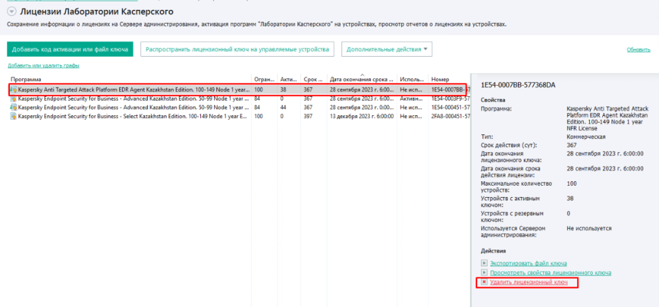Click the icon of the 50-99 Node license with 0 activations
The width and height of the screenshot is (659, 307).
pyautogui.click(x=13, y=98)
